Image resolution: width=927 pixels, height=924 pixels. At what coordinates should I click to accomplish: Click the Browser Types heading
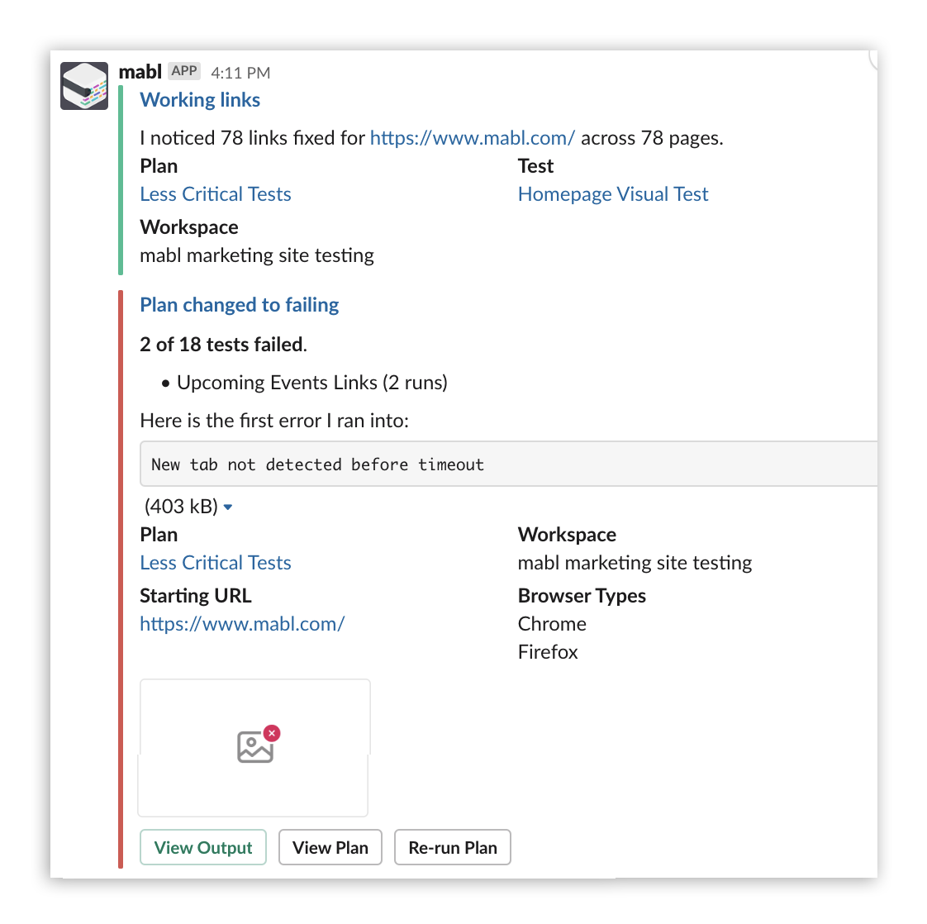(582, 596)
